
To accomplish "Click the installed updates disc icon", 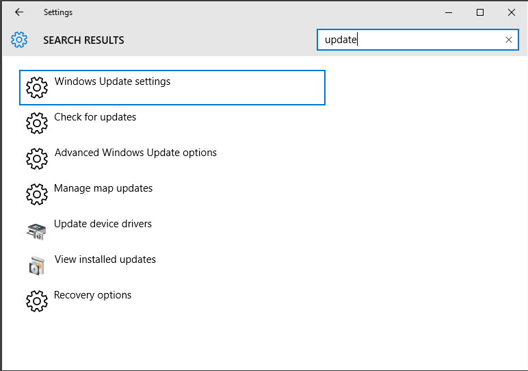I will [37, 266].
